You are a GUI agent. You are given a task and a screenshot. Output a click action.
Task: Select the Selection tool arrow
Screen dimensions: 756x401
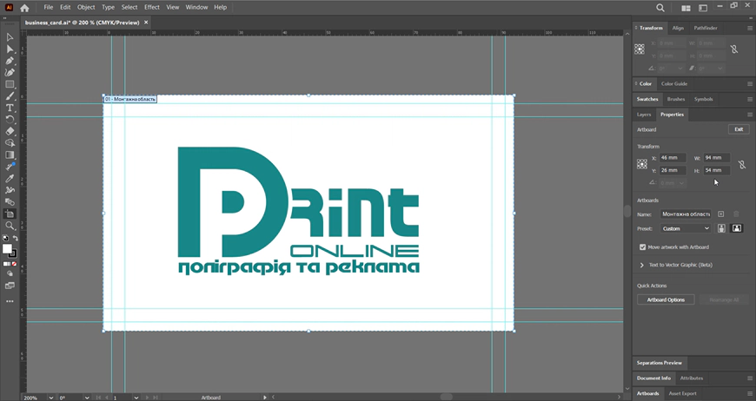10,37
